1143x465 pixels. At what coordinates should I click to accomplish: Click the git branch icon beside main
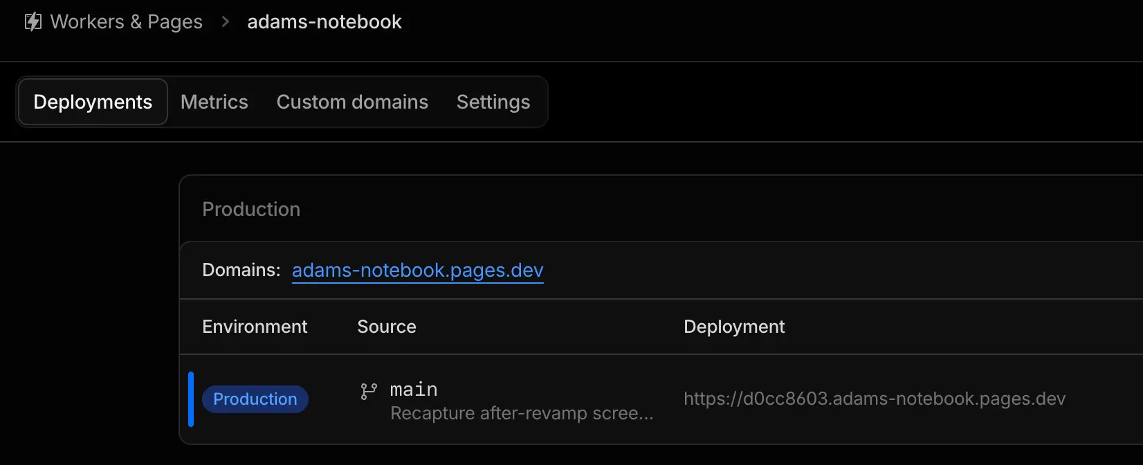coord(369,391)
